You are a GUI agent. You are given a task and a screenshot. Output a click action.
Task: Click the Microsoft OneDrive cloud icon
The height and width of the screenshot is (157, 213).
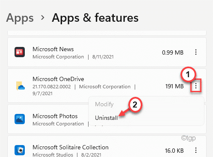click(x=21, y=86)
